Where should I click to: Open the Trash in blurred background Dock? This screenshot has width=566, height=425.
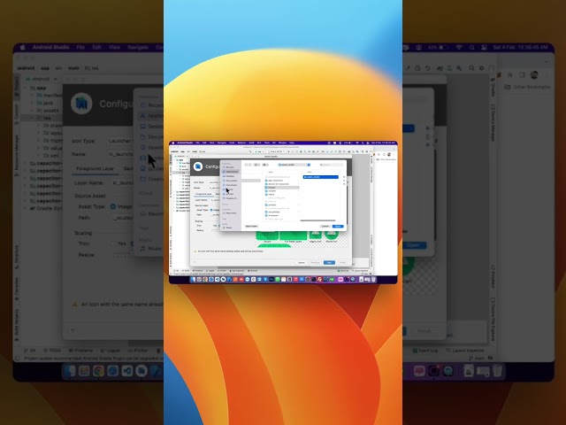(x=497, y=371)
